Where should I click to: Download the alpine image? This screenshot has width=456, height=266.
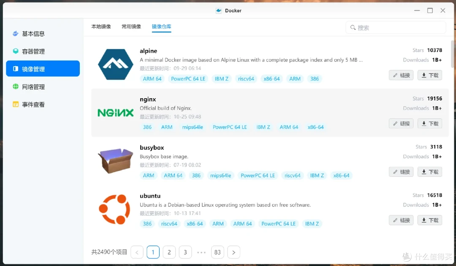coord(430,75)
